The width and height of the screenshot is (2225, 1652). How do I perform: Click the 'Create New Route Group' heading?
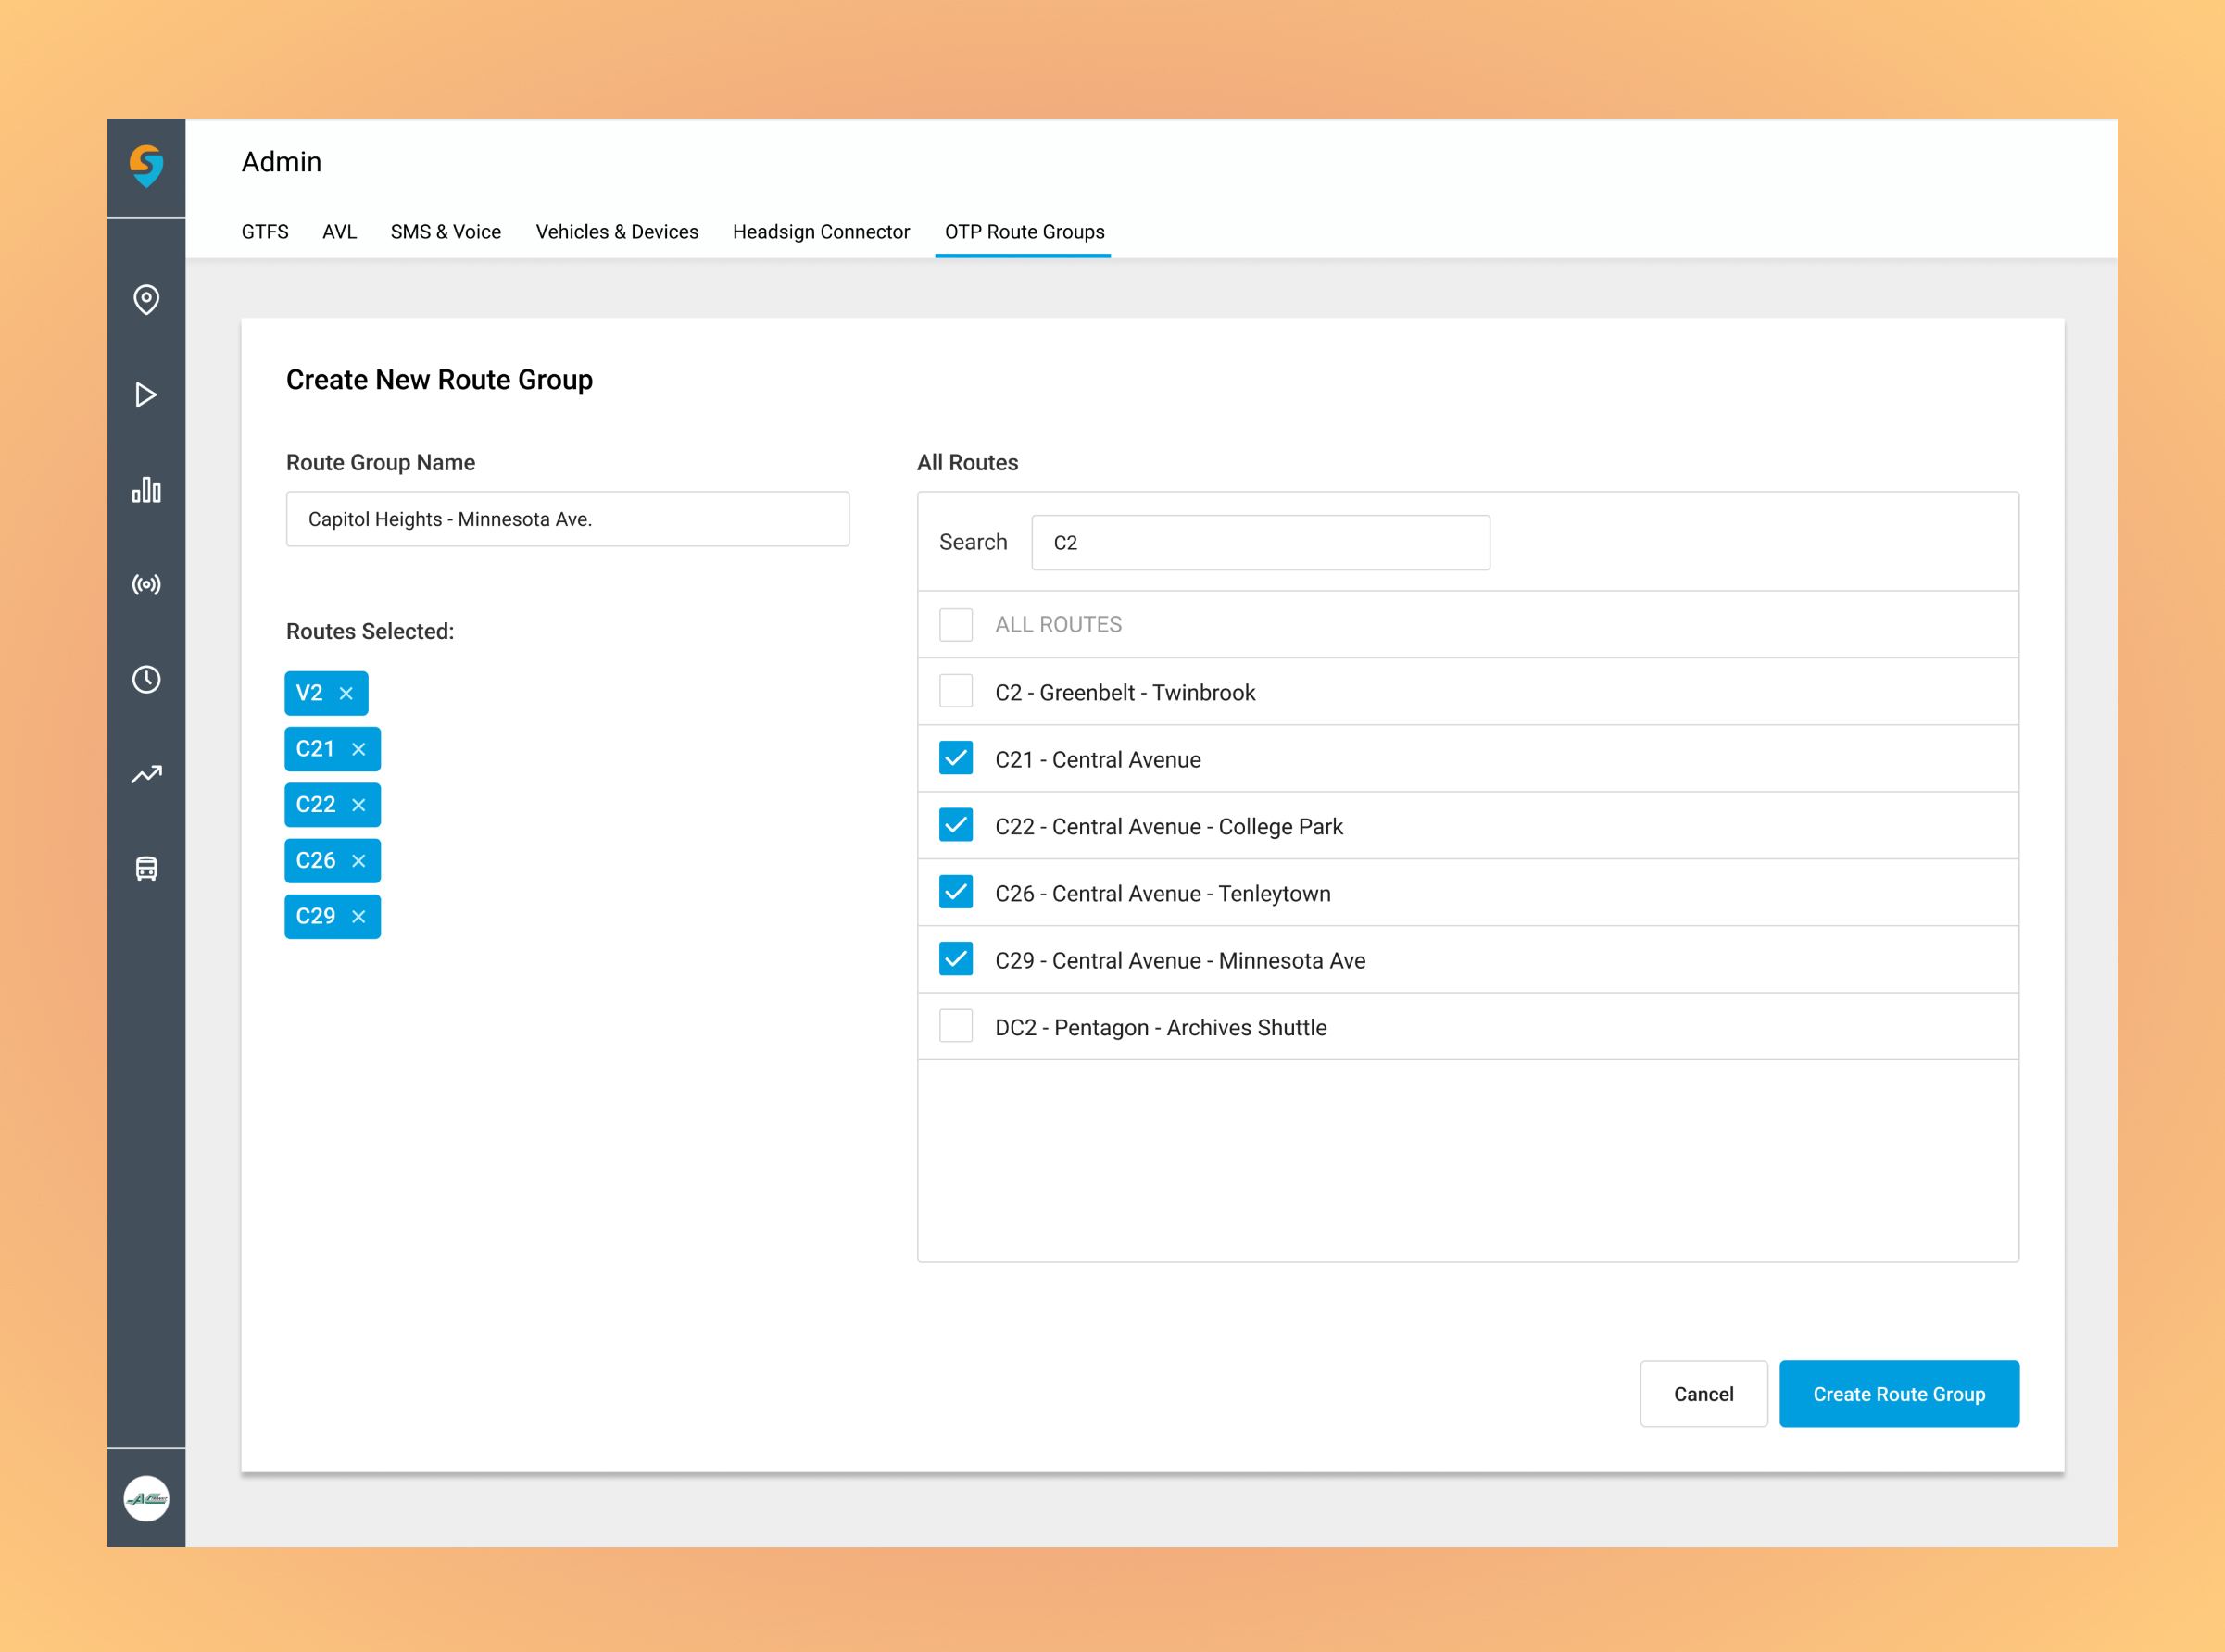(x=439, y=380)
